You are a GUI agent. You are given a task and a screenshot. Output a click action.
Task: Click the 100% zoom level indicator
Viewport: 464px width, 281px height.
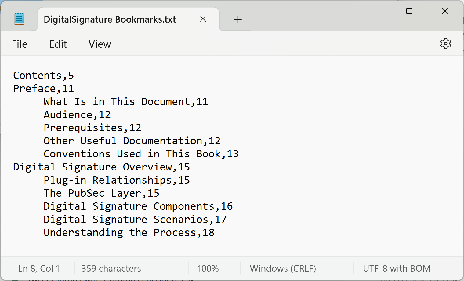(x=208, y=269)
